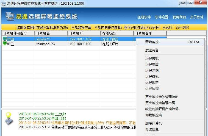The image size is (208, 136).
Task: Select user name 李四 in list
Action: coord(10,39)
